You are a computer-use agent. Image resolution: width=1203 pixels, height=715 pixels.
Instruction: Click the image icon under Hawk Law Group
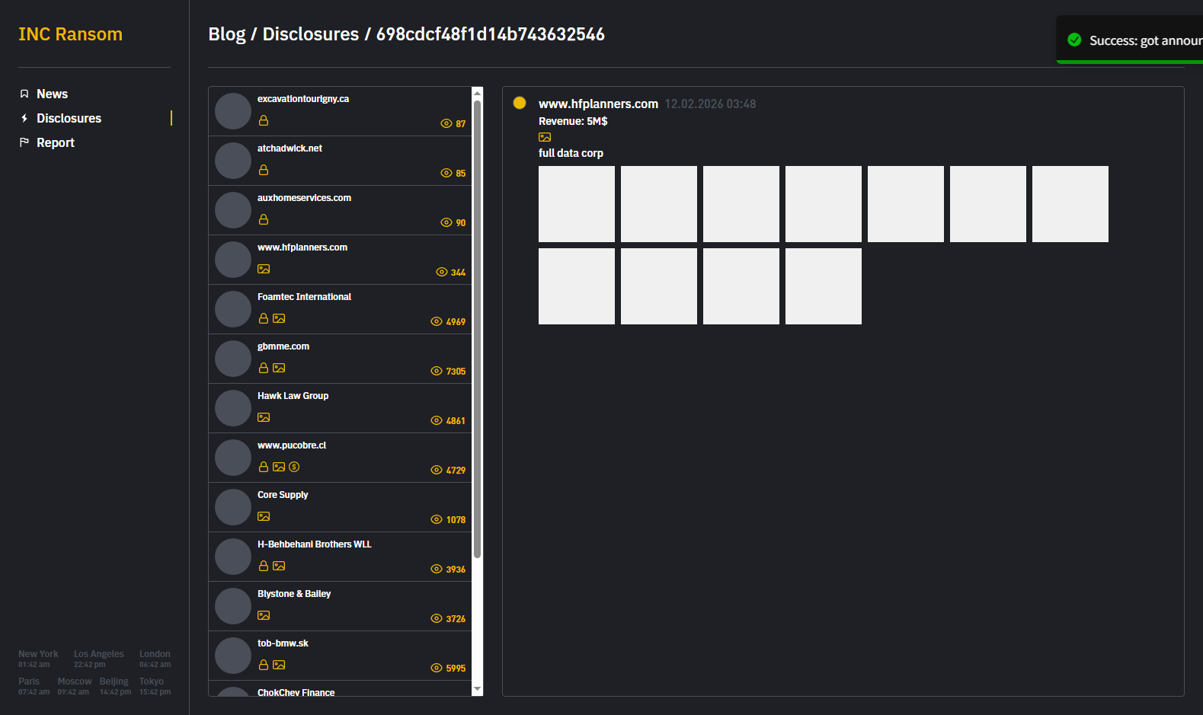pyautogui.click(x=264, y=417)
